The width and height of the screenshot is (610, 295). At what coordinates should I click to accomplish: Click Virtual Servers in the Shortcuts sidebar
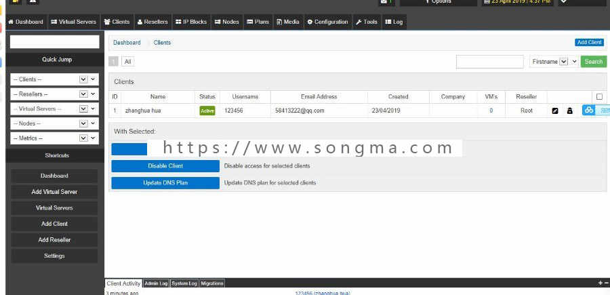point(54,208)
